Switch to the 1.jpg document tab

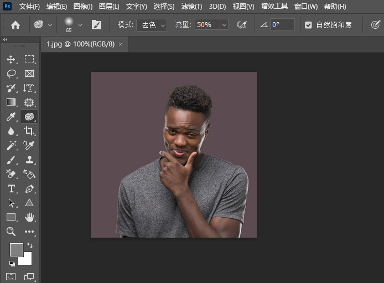point(80,44)
